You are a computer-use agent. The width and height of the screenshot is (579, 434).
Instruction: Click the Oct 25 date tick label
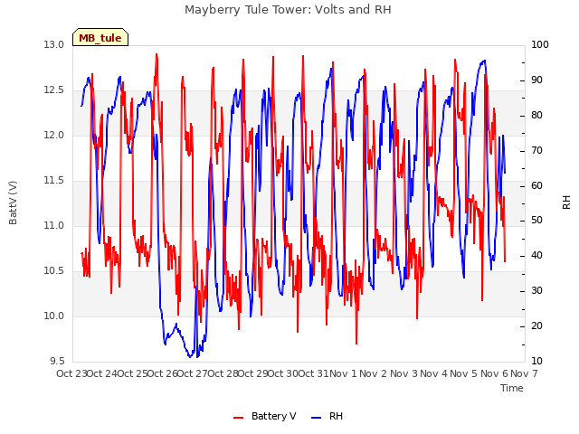click(x=133, y=373)
